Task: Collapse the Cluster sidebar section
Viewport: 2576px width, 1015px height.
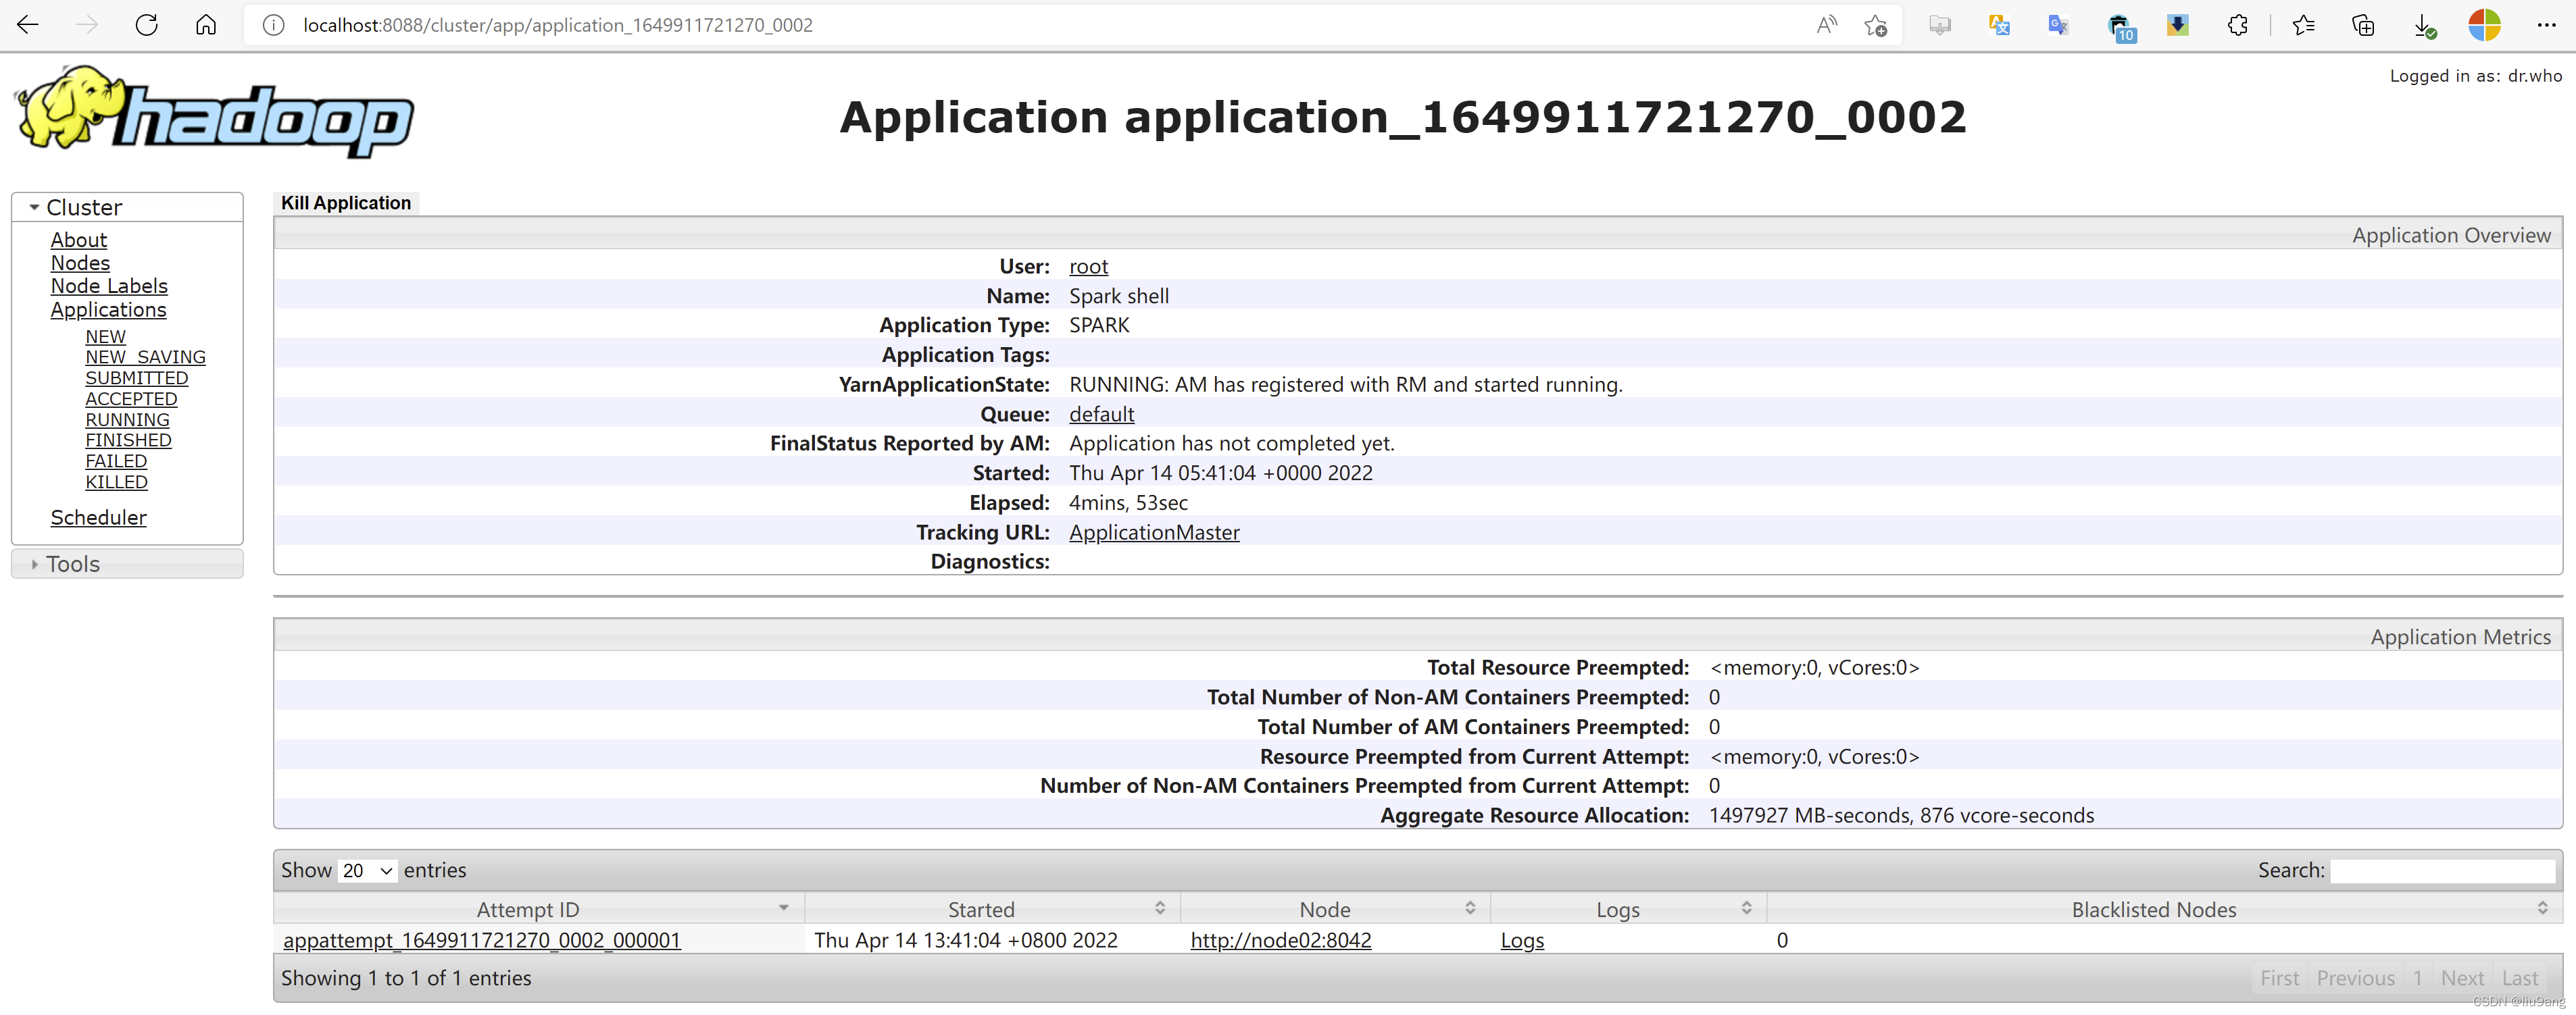Action: [x=127, y=207]
